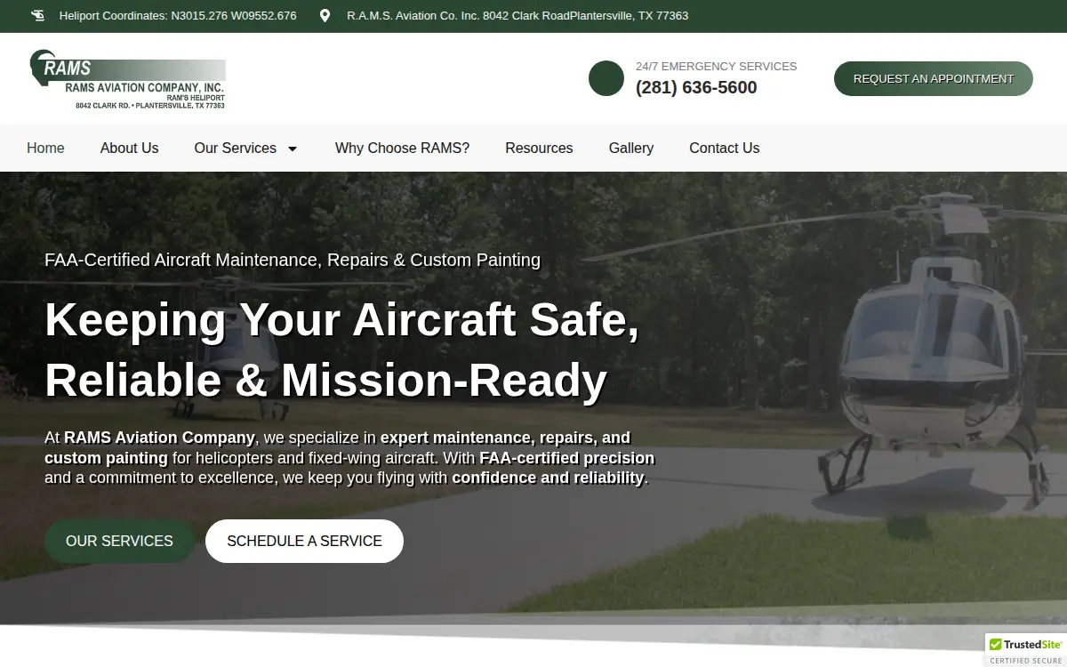The width and height of the screenshot is (1067, 667).
Task: Open the Our Services menu item
Action: coord(236,149)
